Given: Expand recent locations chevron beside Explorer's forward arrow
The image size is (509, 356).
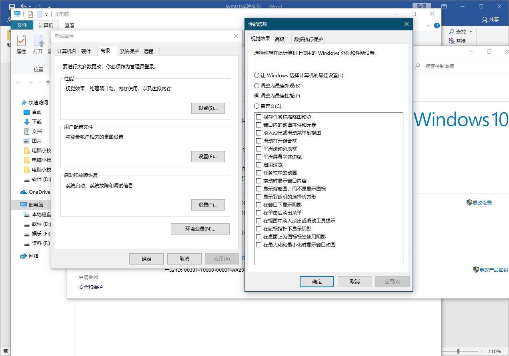Looking at the screenshot, I should click(40, 83).
